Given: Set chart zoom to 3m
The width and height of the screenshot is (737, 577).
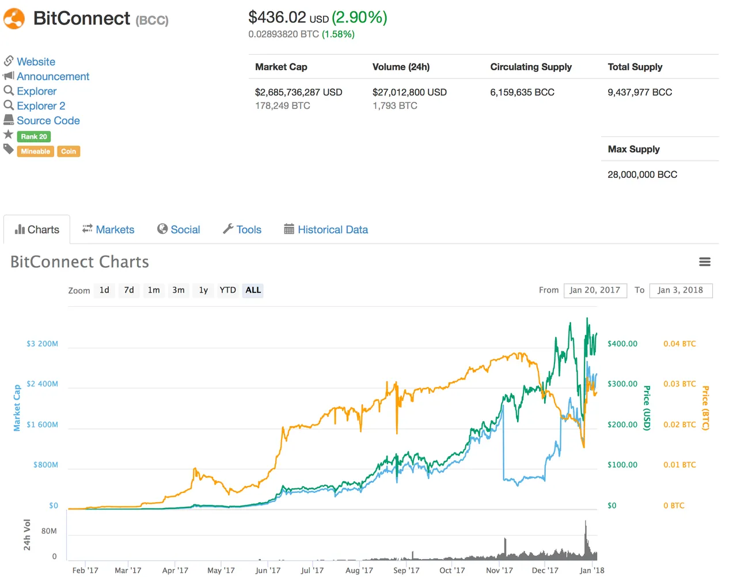Looking at the screenshot, I should click(178, 290).
